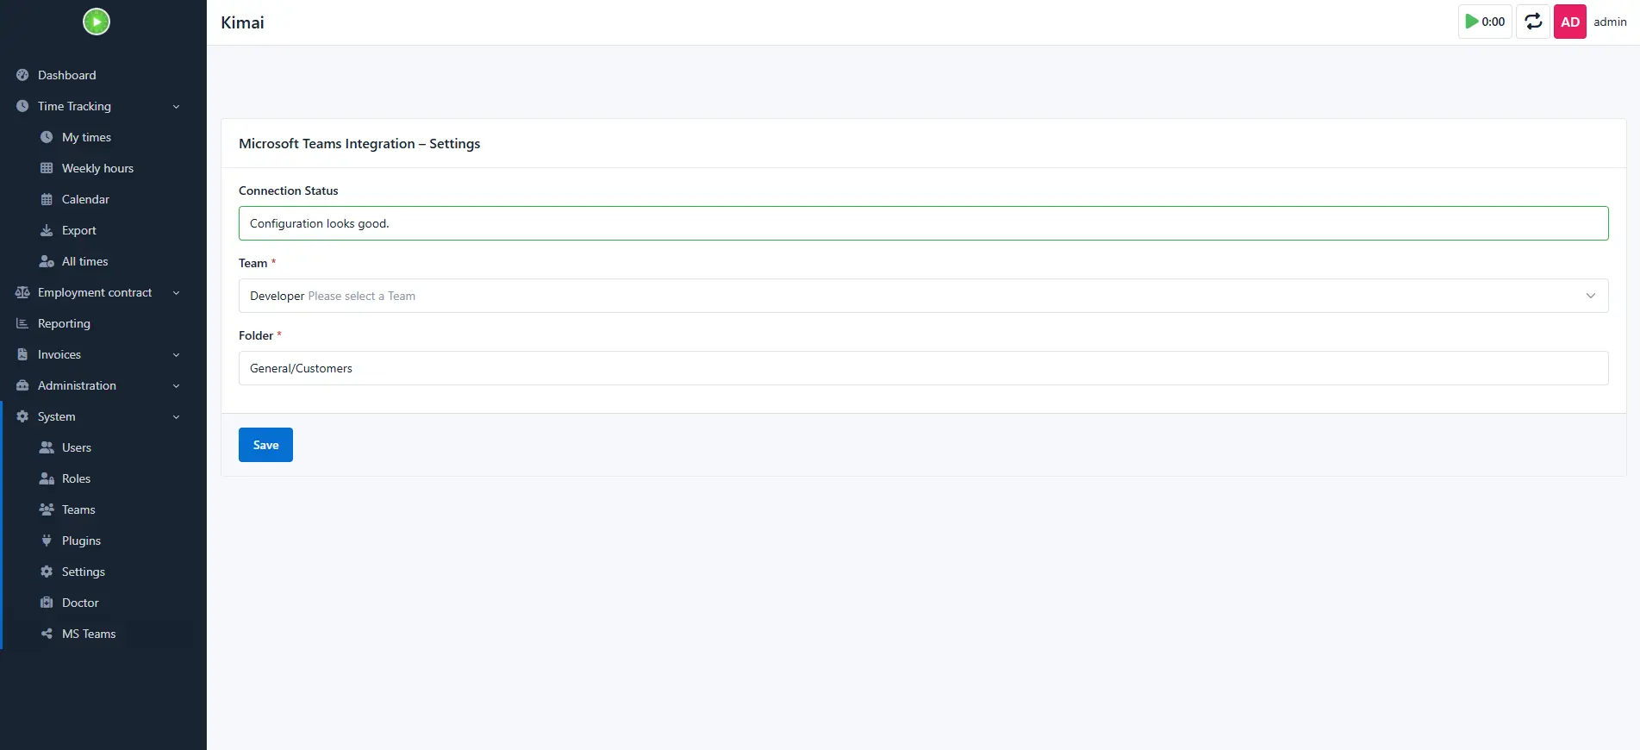Click the All times user-clock icon
Image resolution: width=1640 pixels, height=750 pixels.
click(47, 261)
